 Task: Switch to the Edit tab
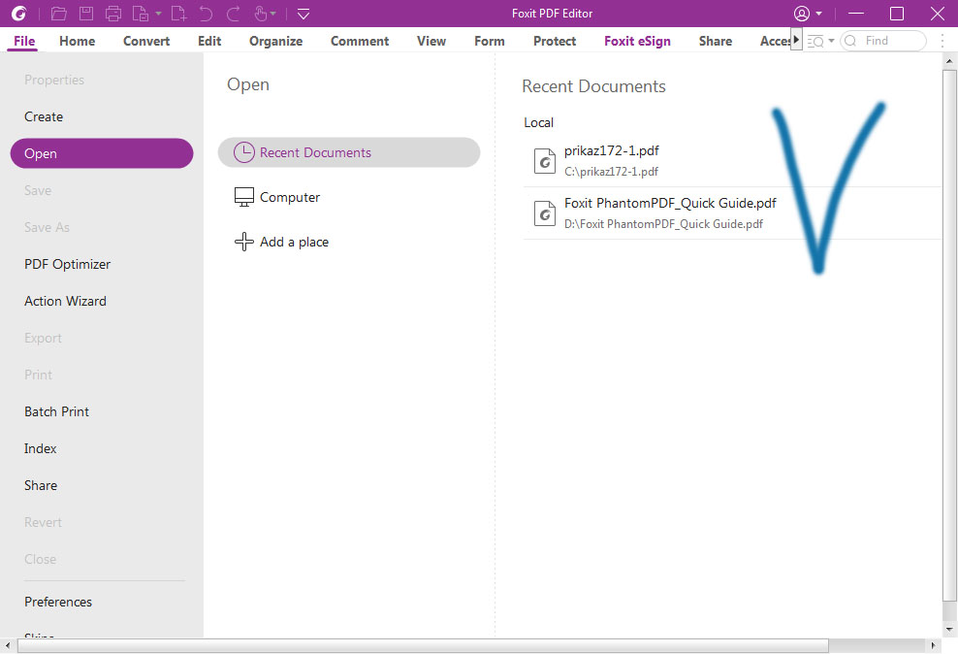tap(209, 41)
